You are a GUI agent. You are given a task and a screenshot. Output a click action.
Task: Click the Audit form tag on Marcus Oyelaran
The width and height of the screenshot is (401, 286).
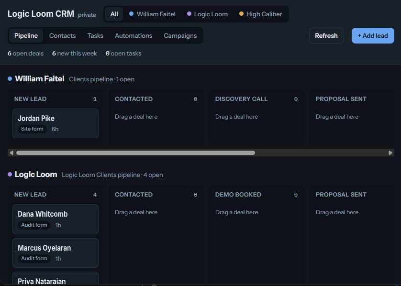pyautogui.click(x=34, y=258)
